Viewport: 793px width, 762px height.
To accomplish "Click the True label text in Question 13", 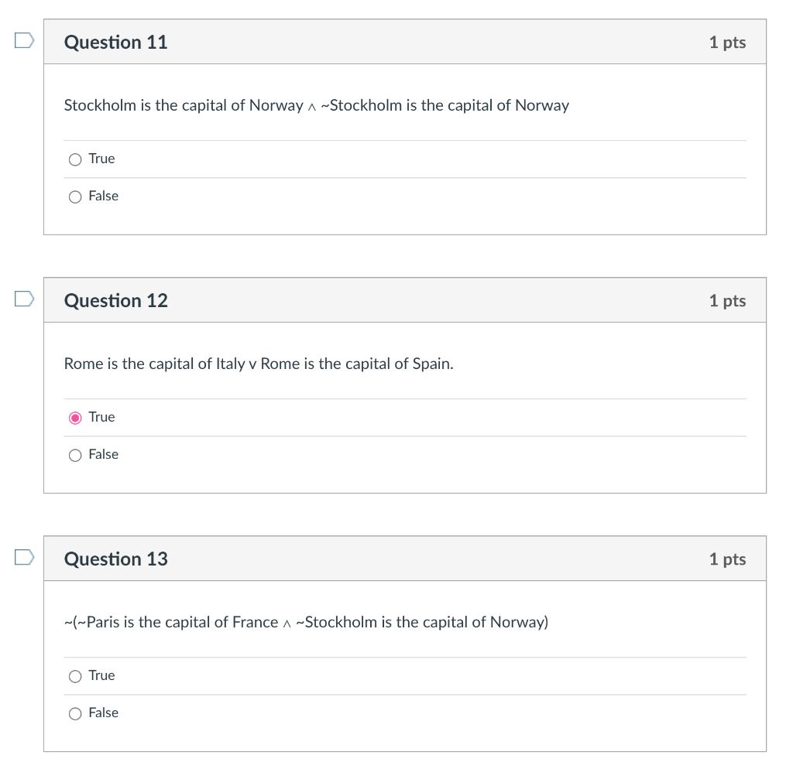I will (101, 675).
